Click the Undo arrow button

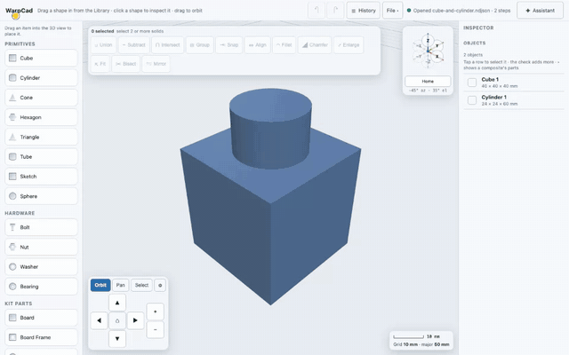[x=317, y=11]
